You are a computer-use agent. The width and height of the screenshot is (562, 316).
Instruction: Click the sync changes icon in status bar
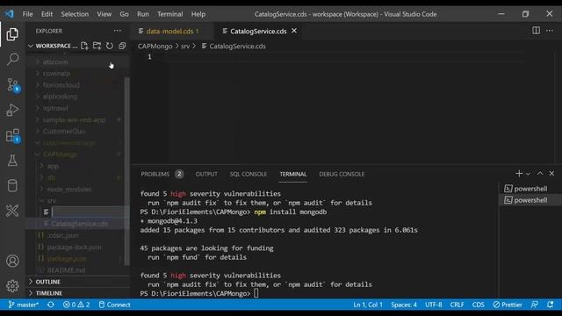(51, 305)
